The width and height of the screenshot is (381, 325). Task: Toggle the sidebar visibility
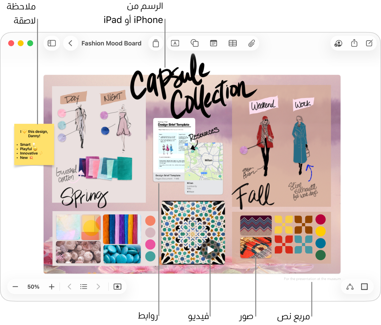pos(52,43)
